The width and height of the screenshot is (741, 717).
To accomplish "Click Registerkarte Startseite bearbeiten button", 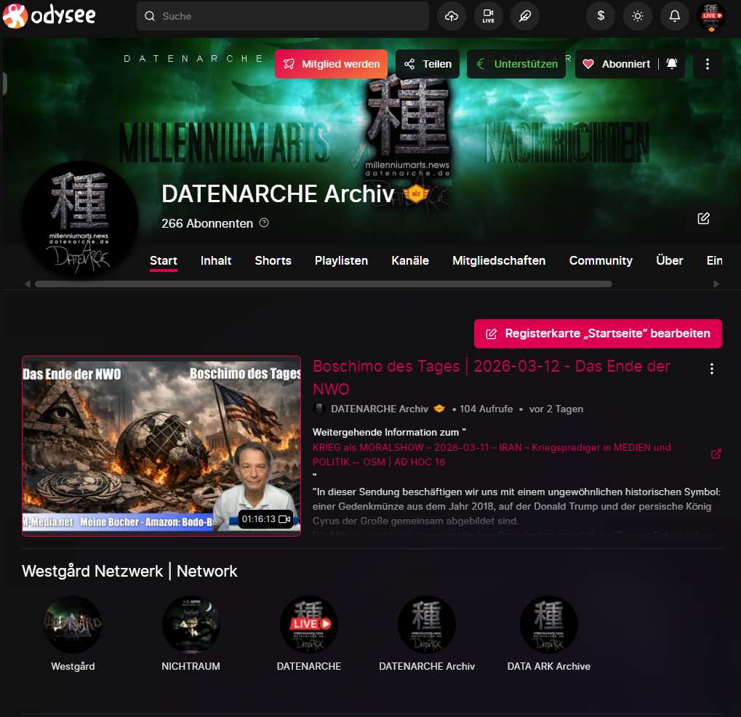I will [598, 334].
